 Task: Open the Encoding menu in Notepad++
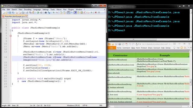(28, 10)
